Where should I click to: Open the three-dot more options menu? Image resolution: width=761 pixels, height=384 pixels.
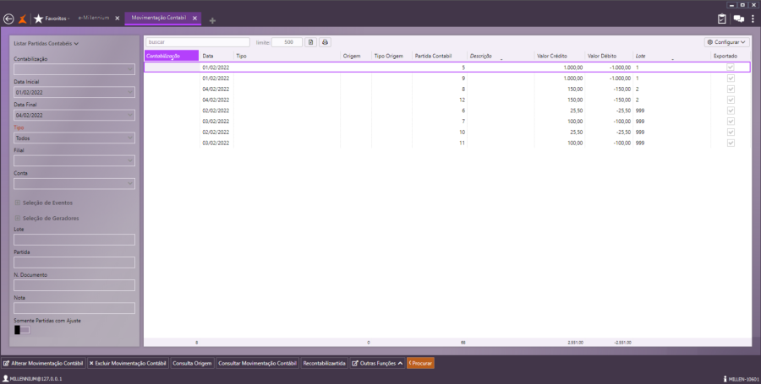pyautogui.click(x=753, y=19)
